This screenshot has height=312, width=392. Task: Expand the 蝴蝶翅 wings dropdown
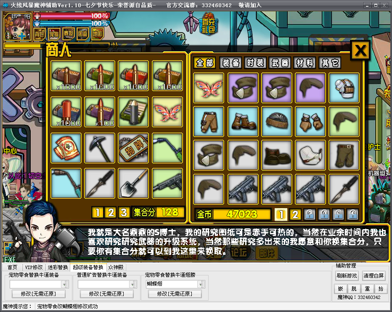click(201, 284)
